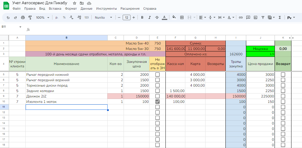302x148 pixels.
Task: Open the fill color paint bucket
Action: point(174,17)
